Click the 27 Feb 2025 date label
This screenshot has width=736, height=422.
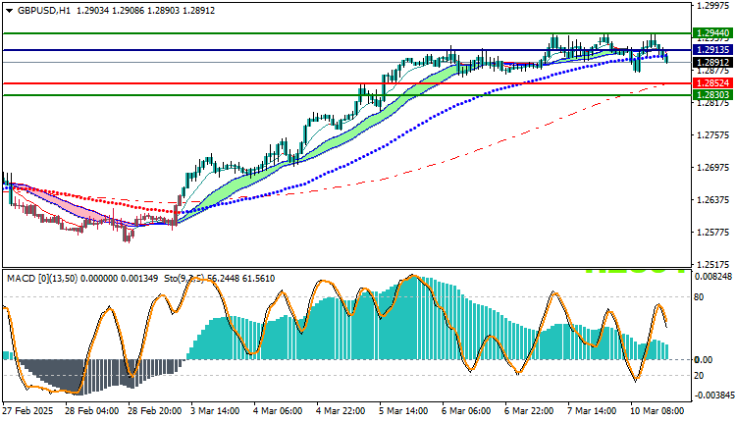click(28, 411)
